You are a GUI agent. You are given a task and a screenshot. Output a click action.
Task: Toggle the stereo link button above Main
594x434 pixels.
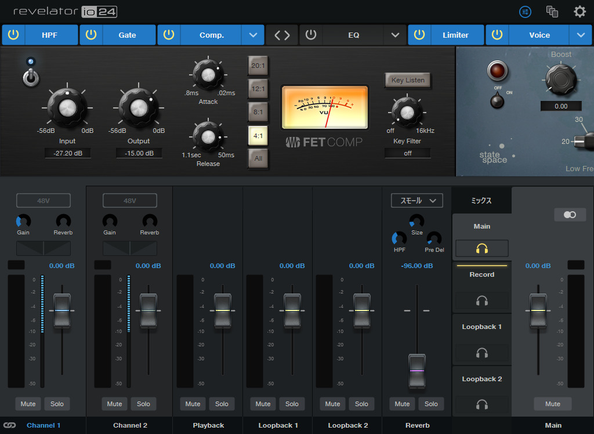click(570, 215)
